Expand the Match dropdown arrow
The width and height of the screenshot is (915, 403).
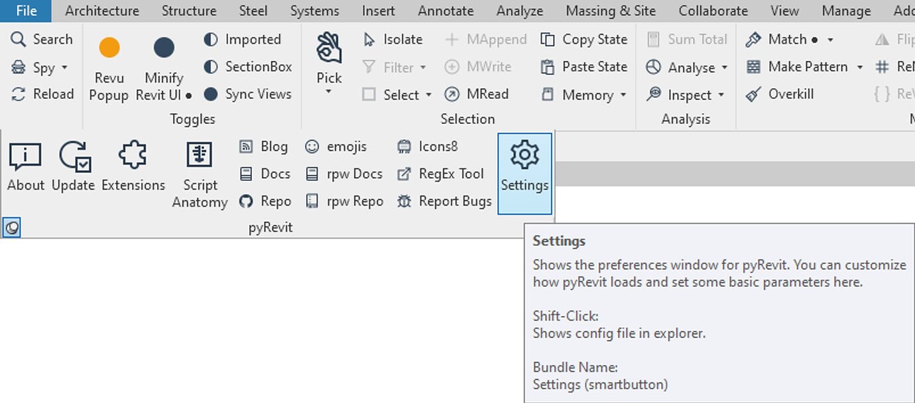click(830, 40)
